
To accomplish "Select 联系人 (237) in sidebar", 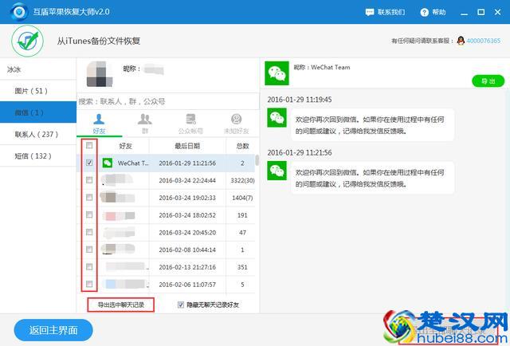I will (x=38, y=134).
